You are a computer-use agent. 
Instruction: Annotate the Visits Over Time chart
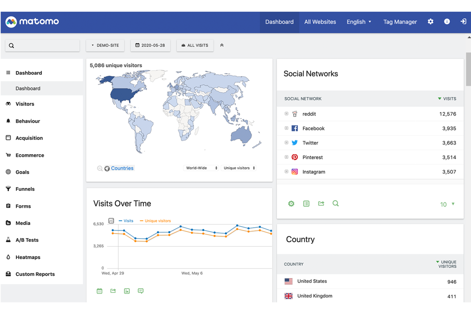click(x=140, y=290)
